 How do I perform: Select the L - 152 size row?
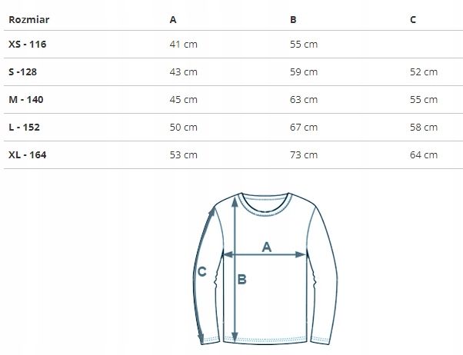pos(25,127)
